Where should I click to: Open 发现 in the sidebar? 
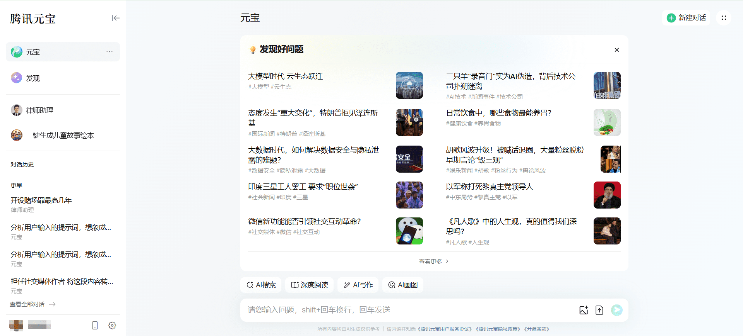coord(63,78)
